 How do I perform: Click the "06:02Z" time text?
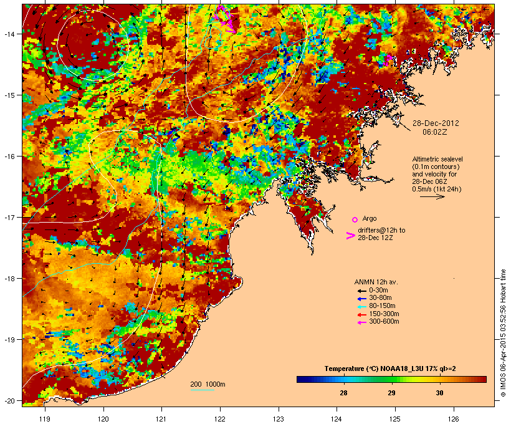click(435, 132)
